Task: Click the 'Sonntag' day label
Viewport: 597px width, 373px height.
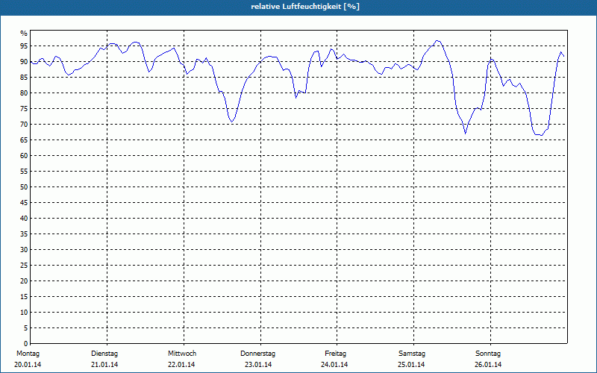Action: pyautogui.click(x=488, y=354)
